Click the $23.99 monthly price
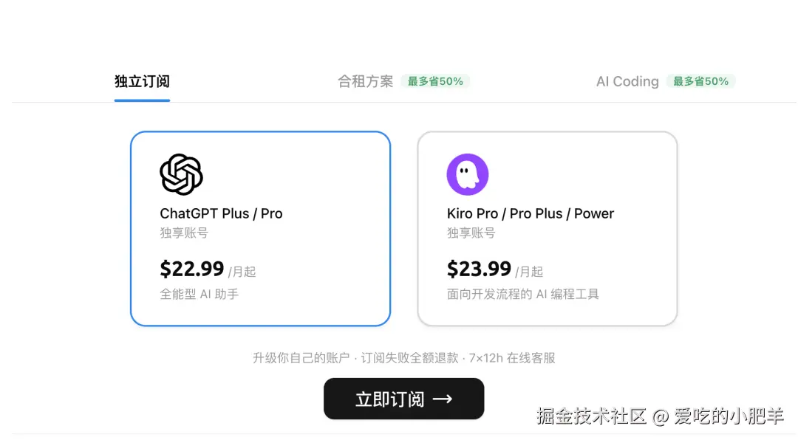This screenshot has width=798, height=440. click(479, 269)
